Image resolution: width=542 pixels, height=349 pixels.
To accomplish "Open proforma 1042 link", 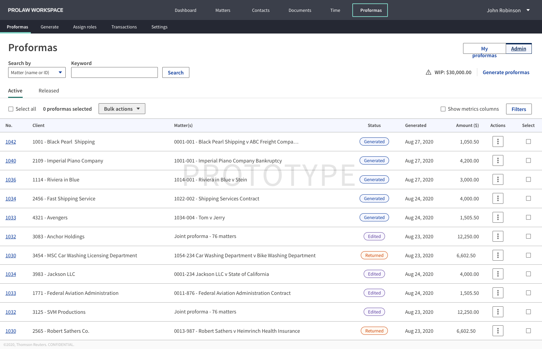I will pos(11,142).
